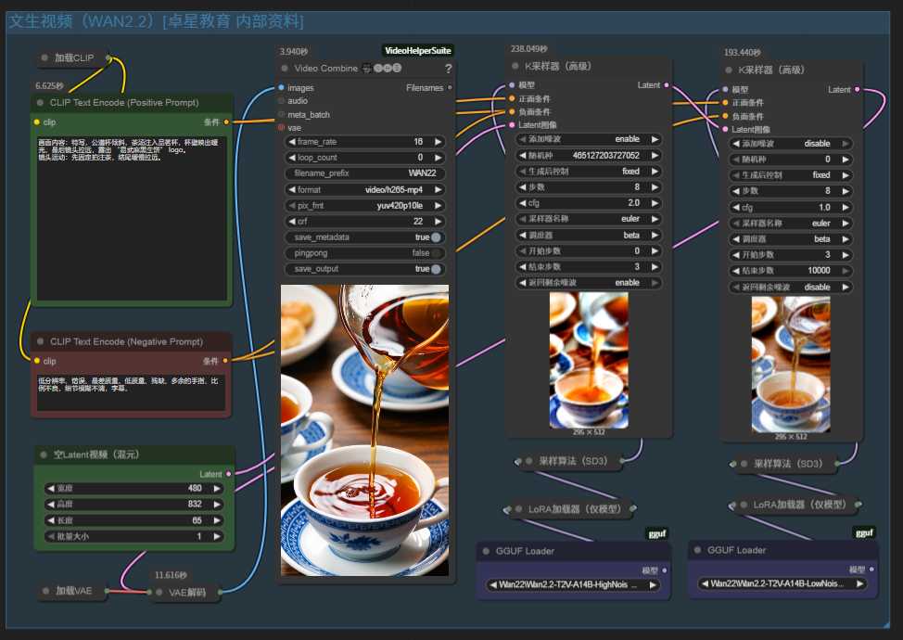
Task: Toggle the save_metadata switch
Action: click(x=436, y=237)
